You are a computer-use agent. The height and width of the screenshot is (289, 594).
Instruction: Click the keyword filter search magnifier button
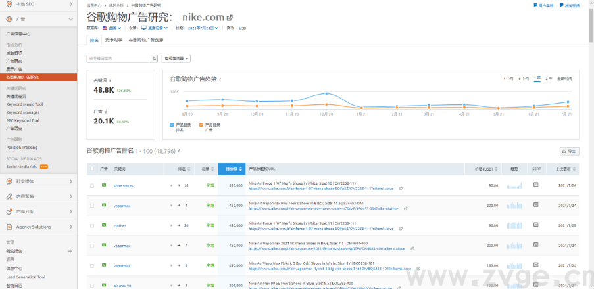coord(155,58)
